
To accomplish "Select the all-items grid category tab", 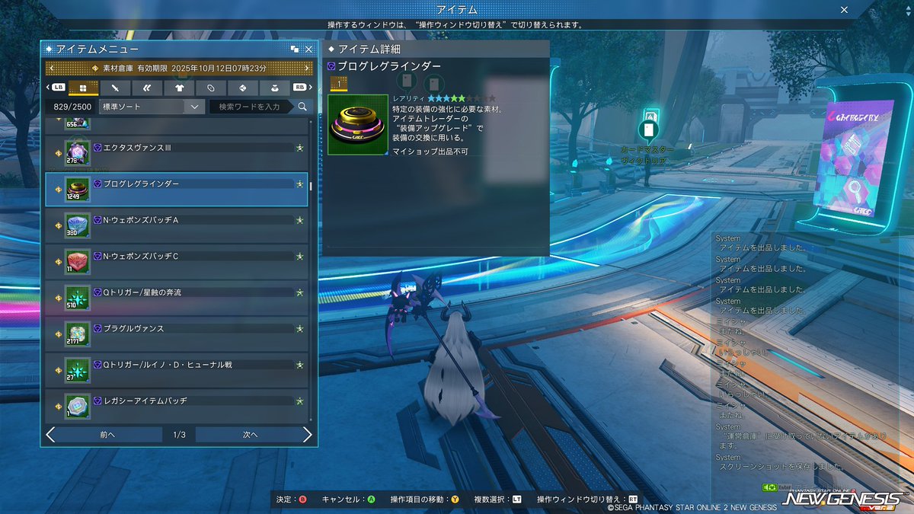I will 83,88.
